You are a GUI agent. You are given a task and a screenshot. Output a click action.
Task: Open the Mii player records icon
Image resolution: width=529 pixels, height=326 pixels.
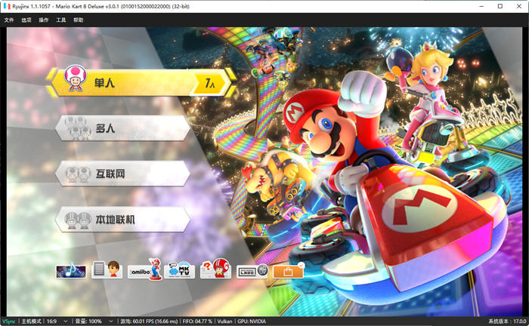click(x=107, y=269)
